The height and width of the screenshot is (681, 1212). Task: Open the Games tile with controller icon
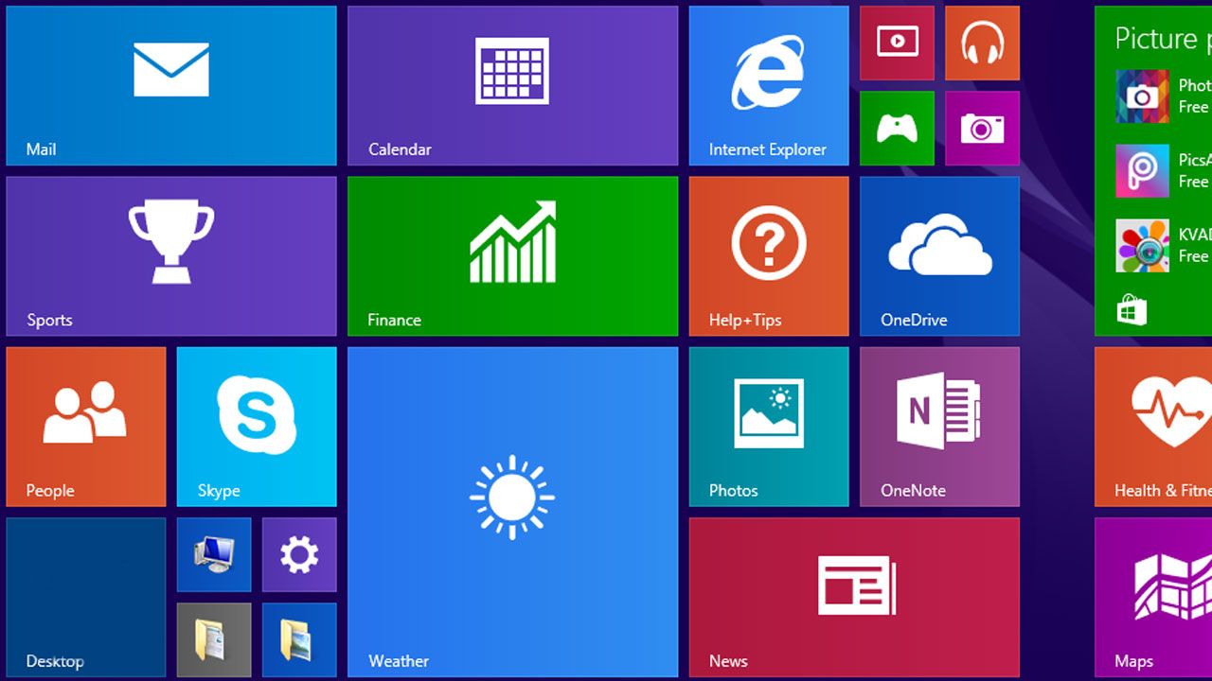pos(897,129)
